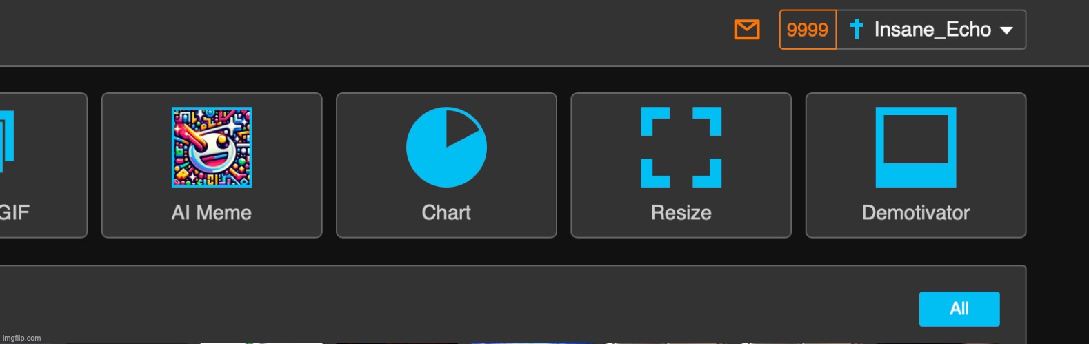Viewport: 1089px width, 344px height.
Task: Select the blue All filter button
Action: pyautogui.click(x=959, y=309)
